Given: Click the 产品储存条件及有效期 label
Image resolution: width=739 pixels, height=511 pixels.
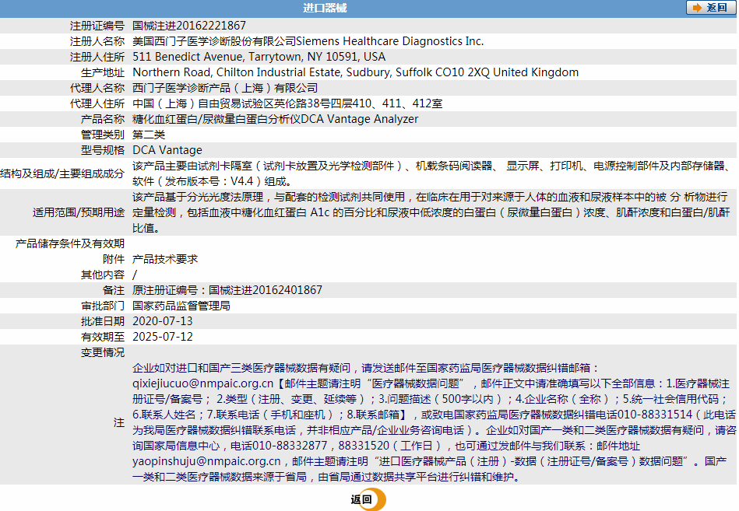Looking at the screenshot, I should click(x=70, y=243).
